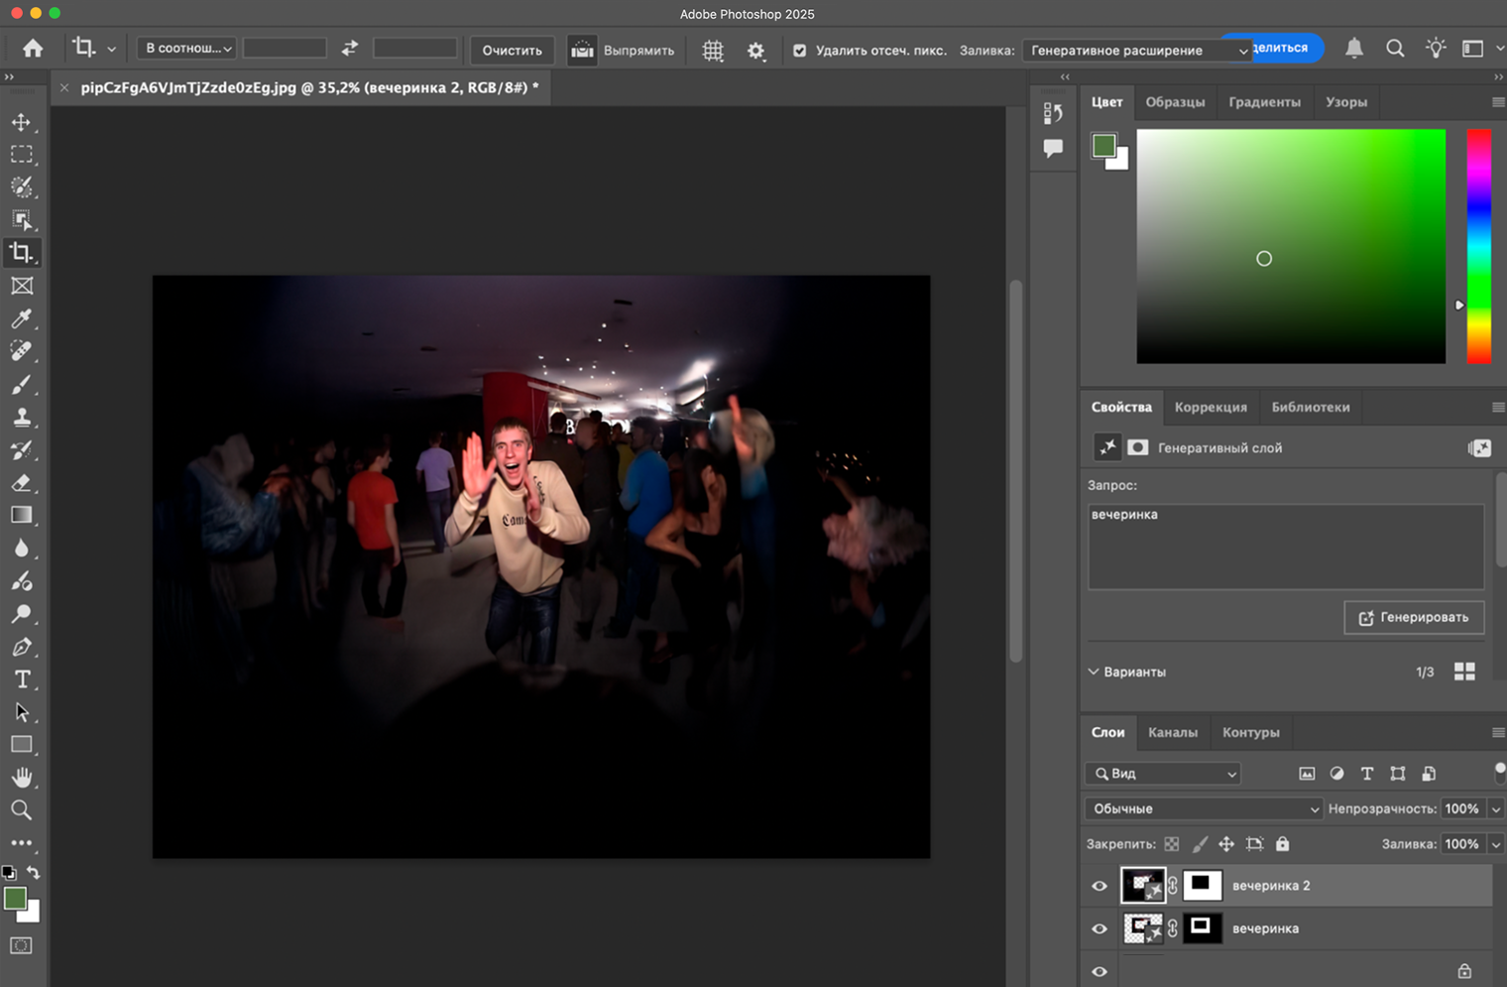Open the Comments panel icon

[1053, 149]
